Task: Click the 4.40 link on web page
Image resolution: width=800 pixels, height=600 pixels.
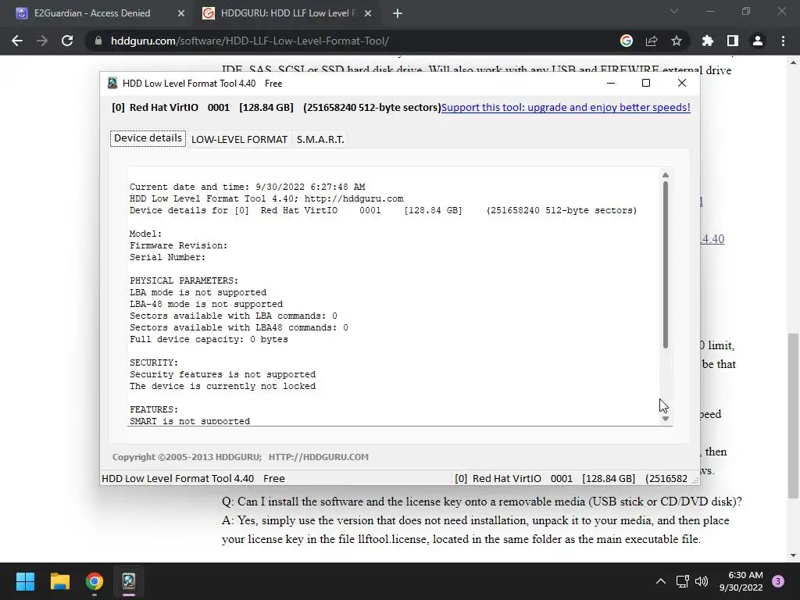Action: [712, 239]
